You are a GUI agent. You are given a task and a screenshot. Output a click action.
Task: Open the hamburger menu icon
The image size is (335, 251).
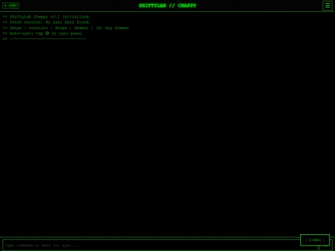coord(328,6)
